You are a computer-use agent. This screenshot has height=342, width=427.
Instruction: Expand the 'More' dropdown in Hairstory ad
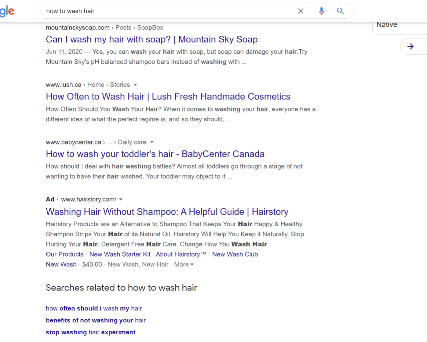point(184,264)
